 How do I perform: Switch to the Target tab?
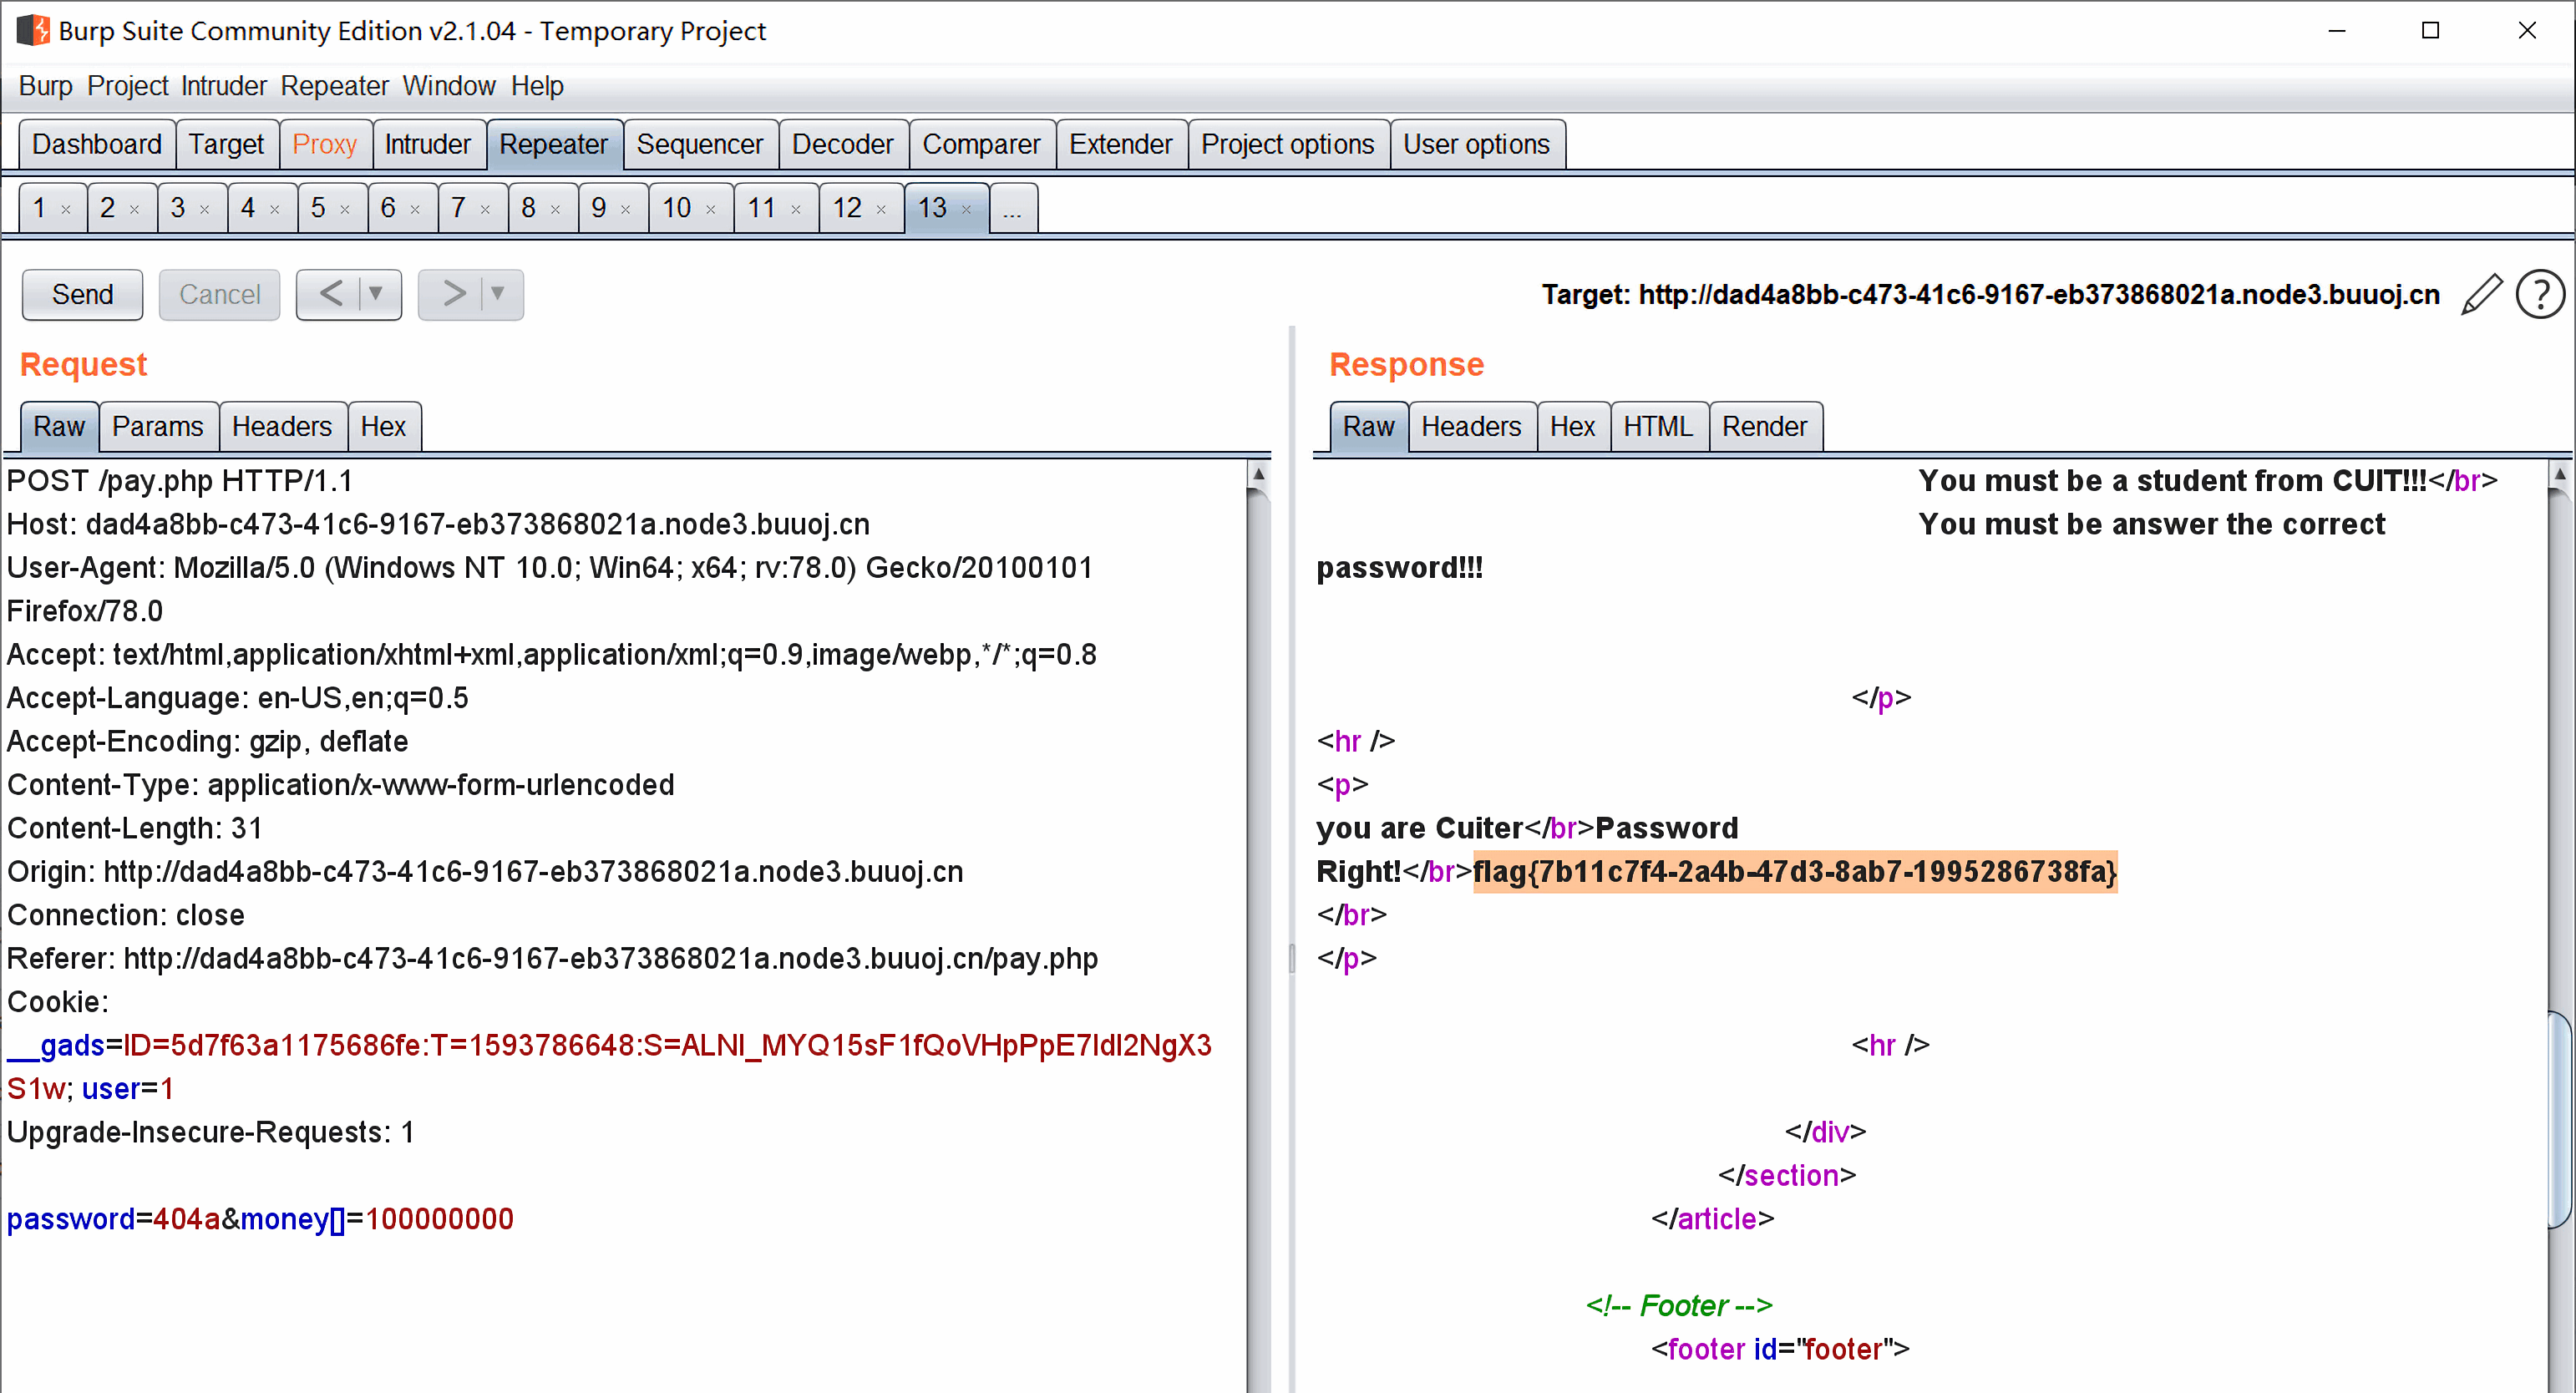226,144
